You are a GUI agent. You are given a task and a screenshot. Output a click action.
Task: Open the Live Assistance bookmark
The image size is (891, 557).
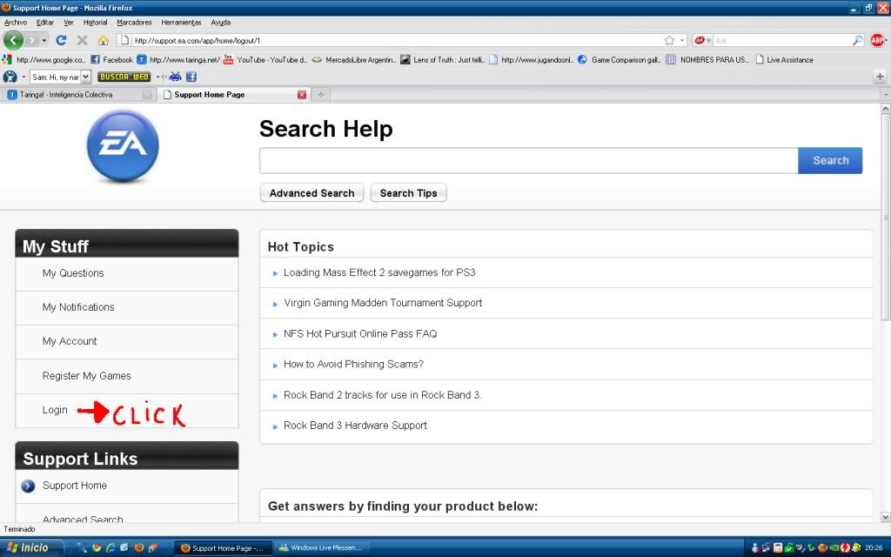pos(784,60)
